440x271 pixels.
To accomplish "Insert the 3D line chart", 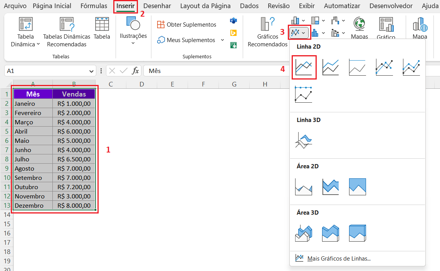I will [x=304, y=141].
